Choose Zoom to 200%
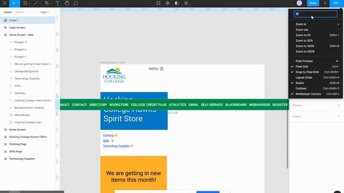 316,51
